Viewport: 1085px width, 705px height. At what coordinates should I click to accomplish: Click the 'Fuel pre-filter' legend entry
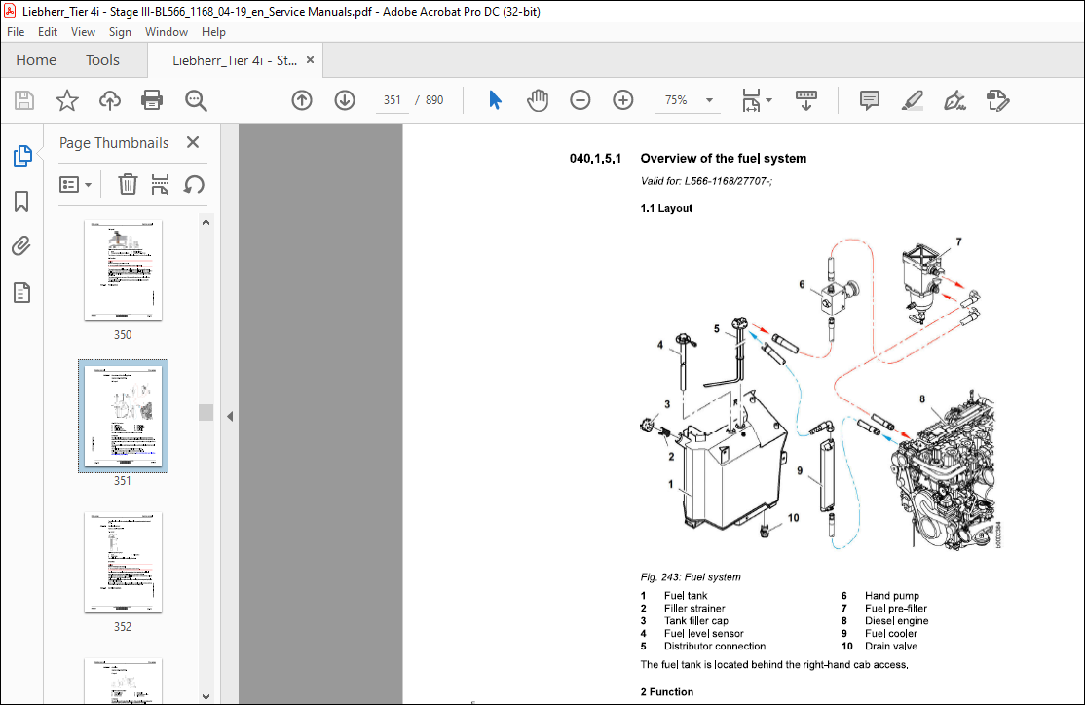(x=895, y=609)
